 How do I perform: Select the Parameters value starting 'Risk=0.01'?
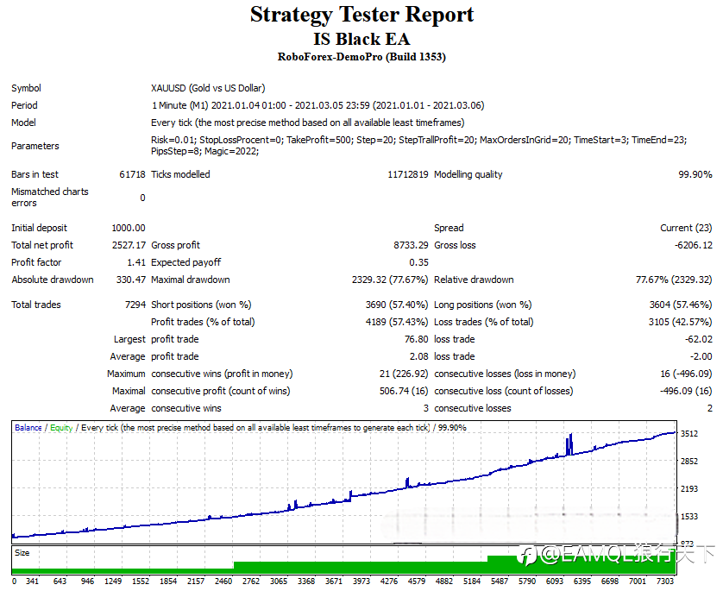(x=418, y=146)
